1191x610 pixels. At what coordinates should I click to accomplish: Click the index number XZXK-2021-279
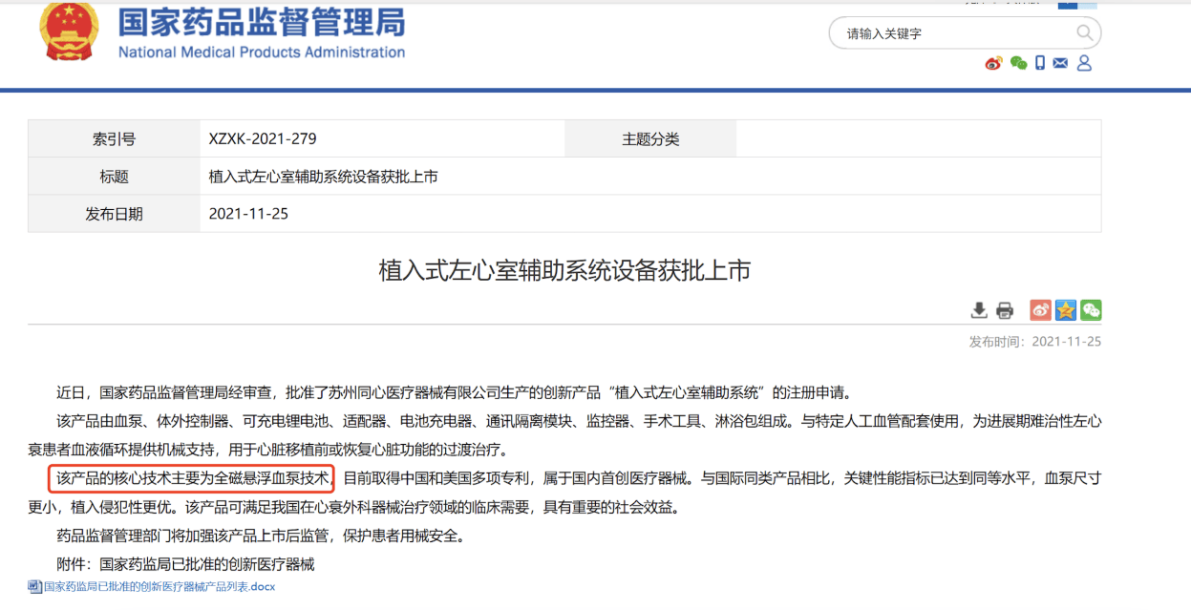pos(263,139)
